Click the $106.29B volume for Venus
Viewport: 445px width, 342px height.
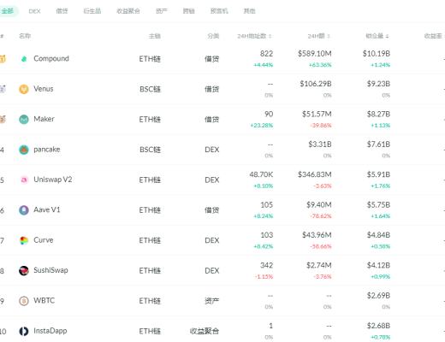(x=316, y=84)
